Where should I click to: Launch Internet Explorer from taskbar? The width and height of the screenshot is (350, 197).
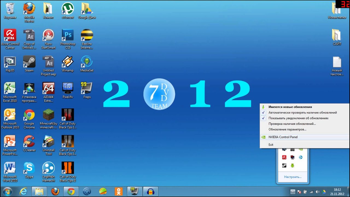(x=23, y=192)
